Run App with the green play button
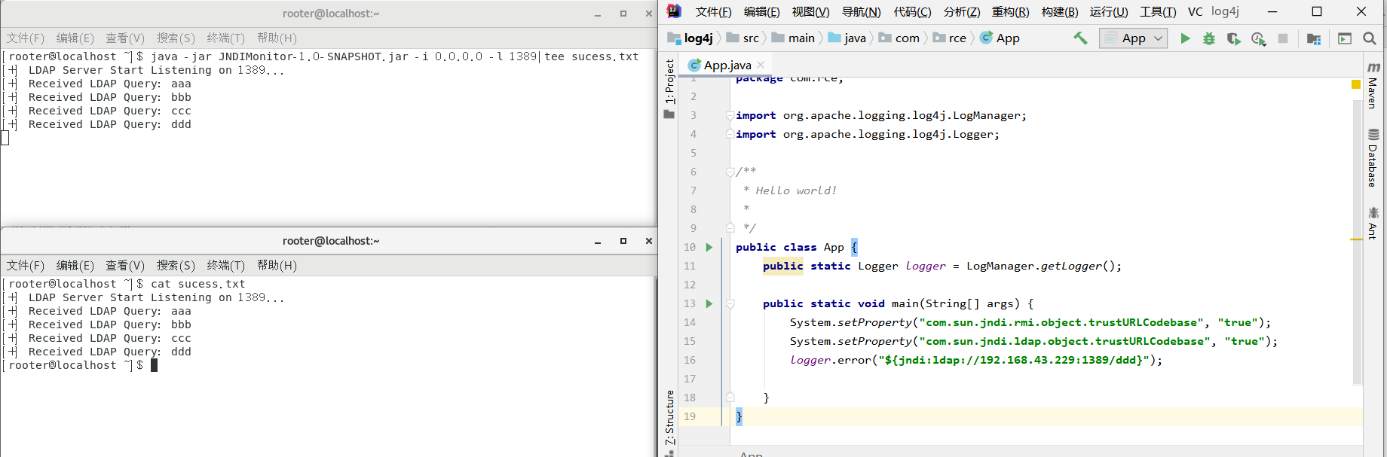 coord(1185,38)
